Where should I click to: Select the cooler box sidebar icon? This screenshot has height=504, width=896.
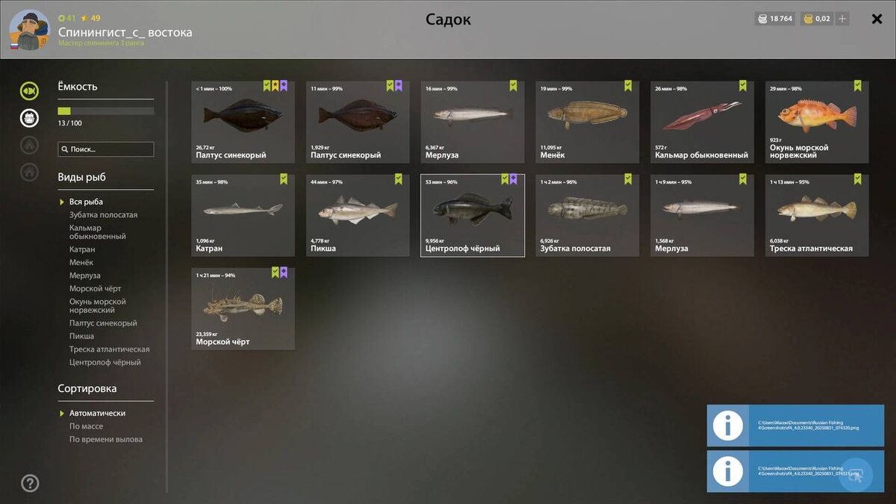(29, 117)
